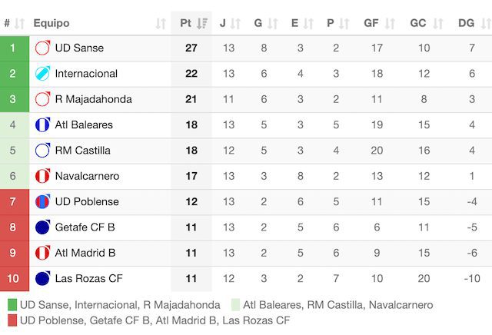Sort by position number column arrows

pyautogui.click(x=19, y=24)
